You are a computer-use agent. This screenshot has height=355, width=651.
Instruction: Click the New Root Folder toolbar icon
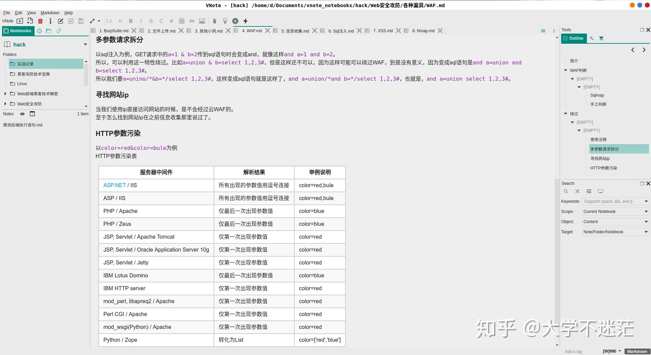20,21
